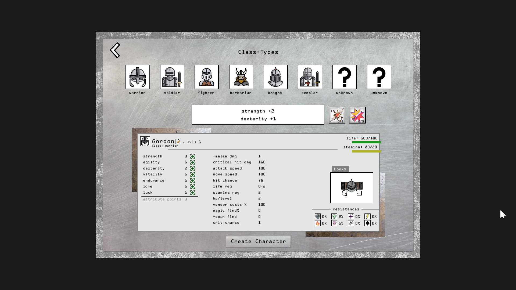This screenshot has height=290, width=516.
Task: Click the yellow stamina bar
Action: tap(367, 151)
